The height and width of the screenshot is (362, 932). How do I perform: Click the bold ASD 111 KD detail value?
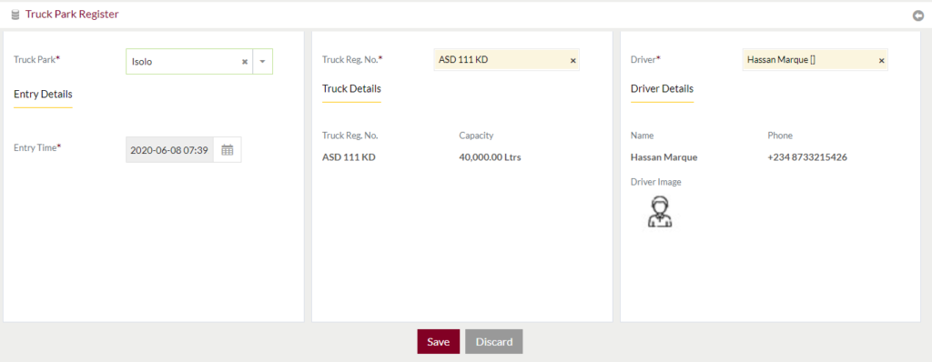pos(349,157)
